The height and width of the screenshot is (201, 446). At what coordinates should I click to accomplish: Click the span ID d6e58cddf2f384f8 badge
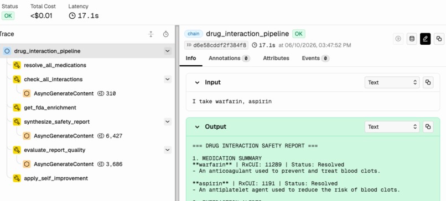[216, 45]
